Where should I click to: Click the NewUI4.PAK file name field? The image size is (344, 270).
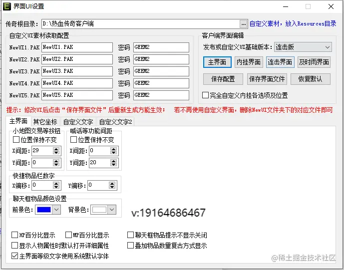77,83
